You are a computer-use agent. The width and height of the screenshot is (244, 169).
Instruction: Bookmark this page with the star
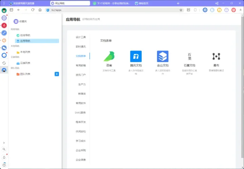pyautogui.click(x=181, y=10)
